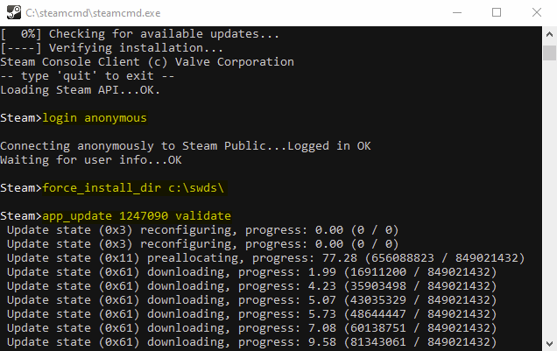Click the 'Loading Steam API...OK.' line
The height and width of the screenshot is (351, 557).
(x=81, y=90)
